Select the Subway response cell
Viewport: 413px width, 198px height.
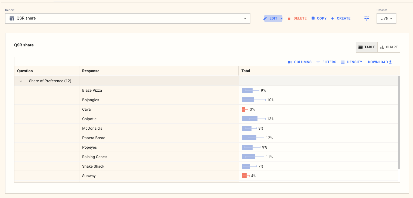[159, 176]
